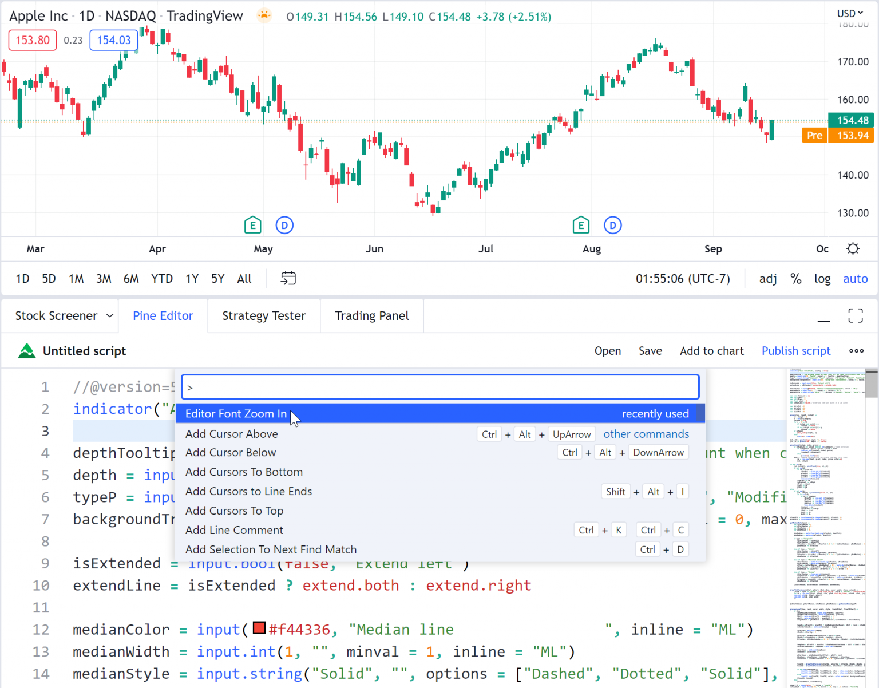
Task: Click the Add to chart button
Action: (x=711, y=351)
